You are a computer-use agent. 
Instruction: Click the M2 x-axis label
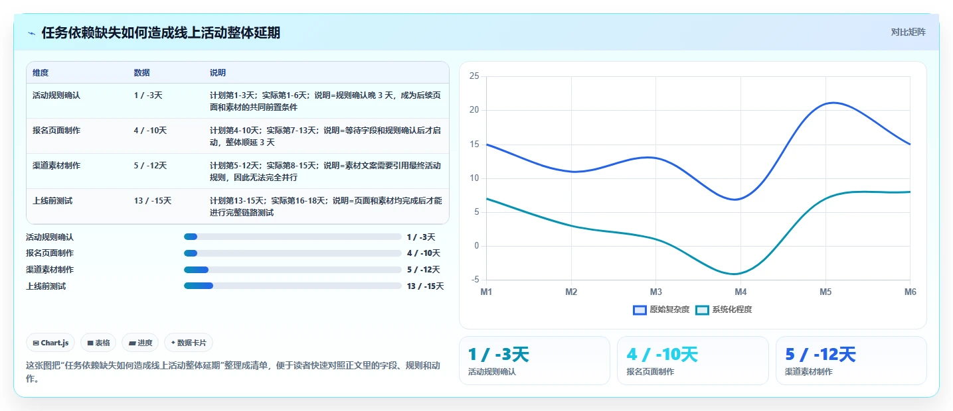[571, 292]
